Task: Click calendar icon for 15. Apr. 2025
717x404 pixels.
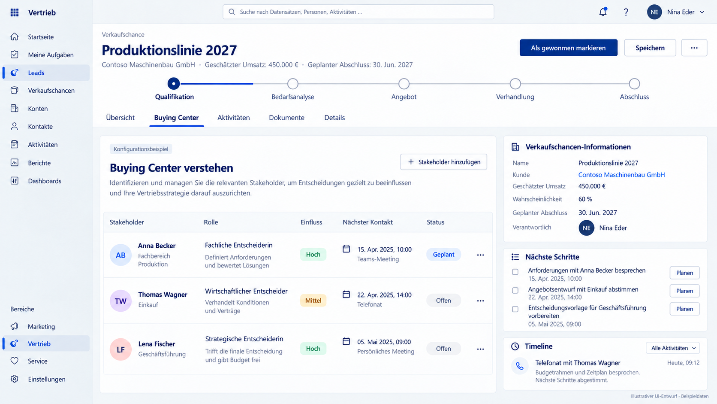Action: 346,249
